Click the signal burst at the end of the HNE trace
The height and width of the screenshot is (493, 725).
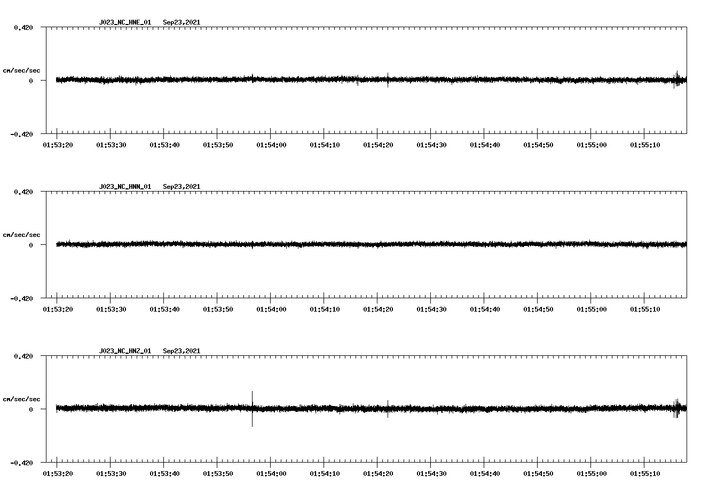coord(678,79)
